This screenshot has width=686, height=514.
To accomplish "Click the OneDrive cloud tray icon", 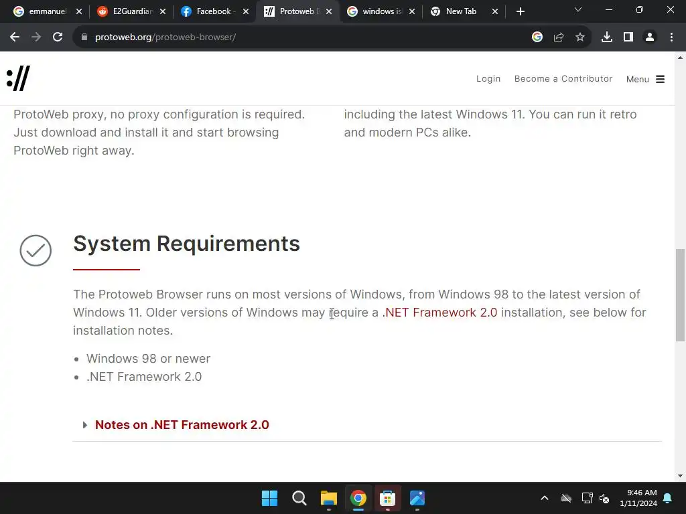I will tap(566, 498).
